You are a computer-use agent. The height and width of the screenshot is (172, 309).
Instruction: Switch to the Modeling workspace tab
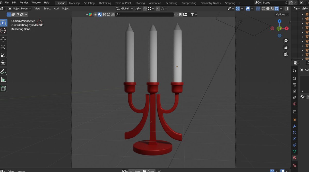(x=74, y=3)
